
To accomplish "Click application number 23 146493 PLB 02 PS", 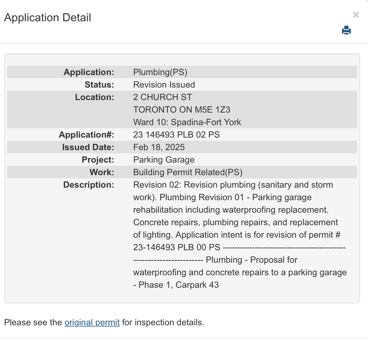I will (176, 135).
